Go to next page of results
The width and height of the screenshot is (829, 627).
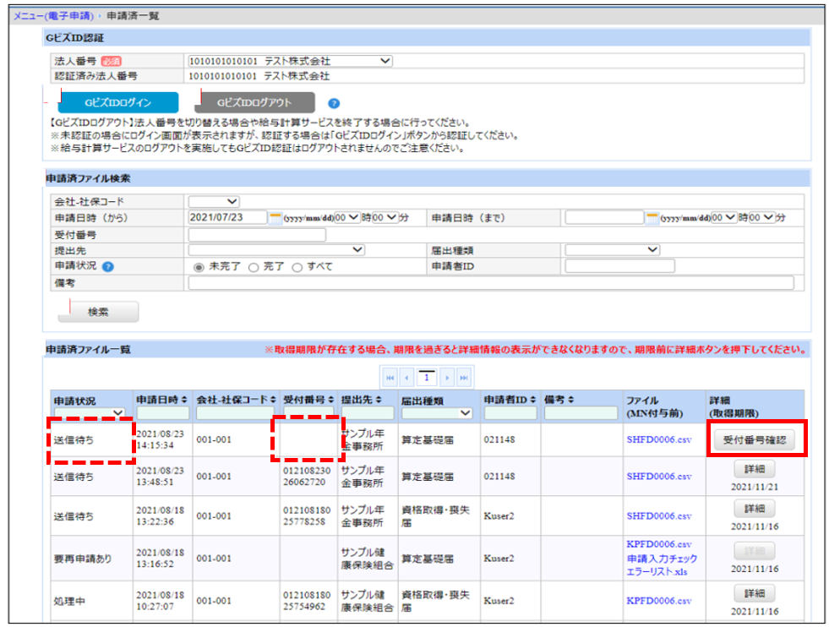click(x=447, y=378)
